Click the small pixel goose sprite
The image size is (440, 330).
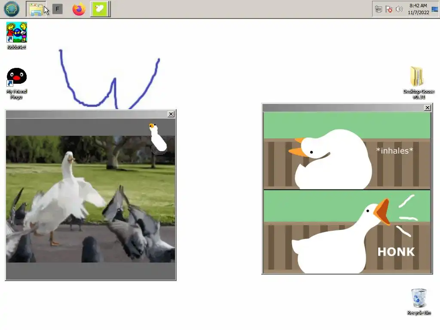coord(158,139)
